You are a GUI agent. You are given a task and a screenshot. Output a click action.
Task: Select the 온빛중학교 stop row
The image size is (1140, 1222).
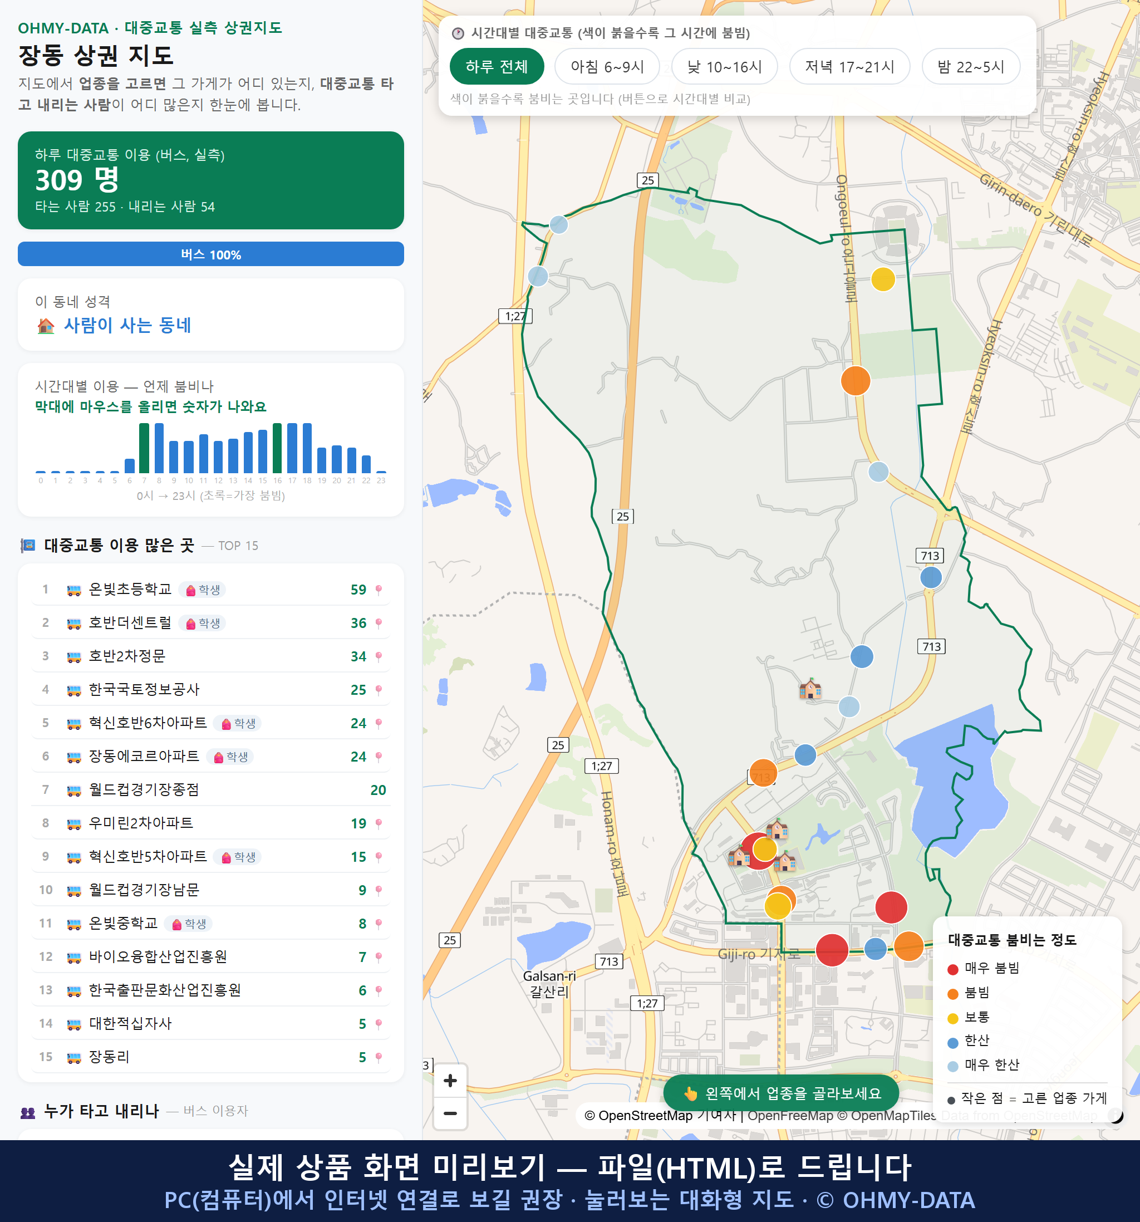pyautogui.click(x=211, y=923)
